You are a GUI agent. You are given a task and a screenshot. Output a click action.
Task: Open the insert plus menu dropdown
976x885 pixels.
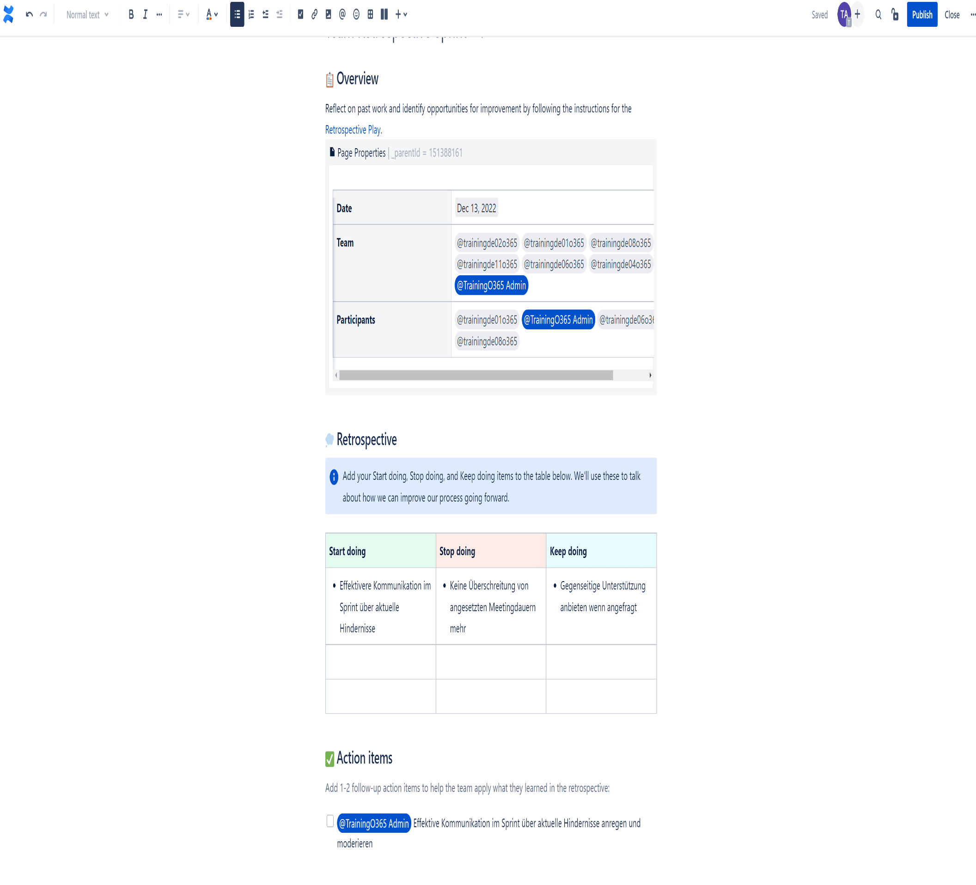(401, 14)
